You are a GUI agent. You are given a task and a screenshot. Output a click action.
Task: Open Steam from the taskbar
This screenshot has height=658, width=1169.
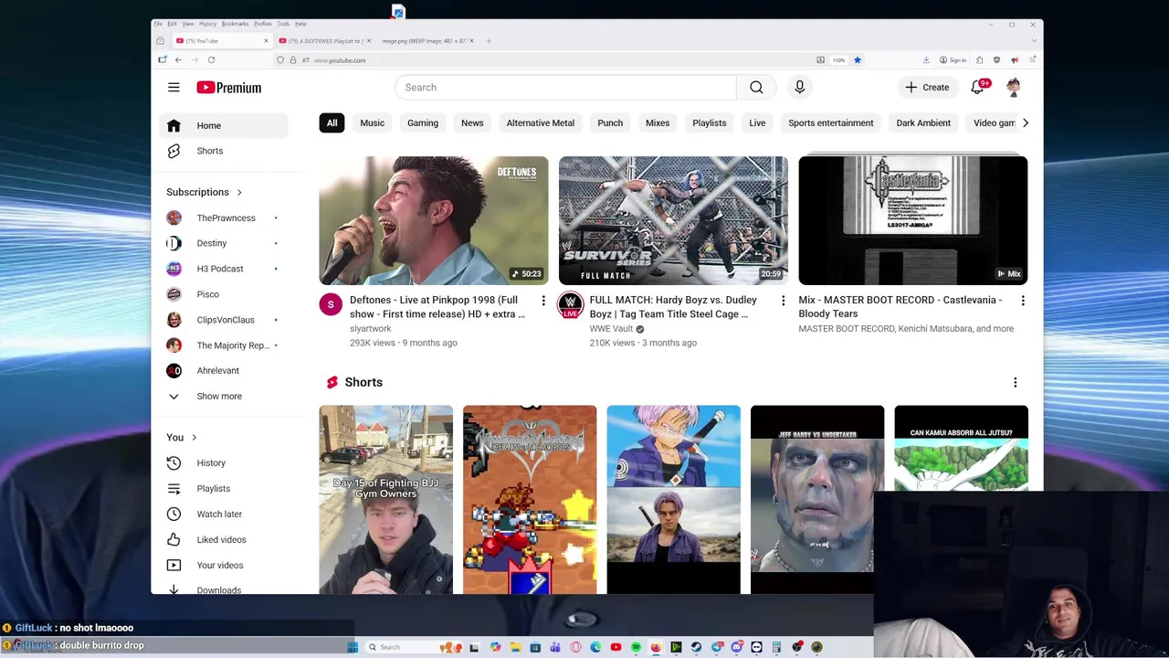point(696,647)
